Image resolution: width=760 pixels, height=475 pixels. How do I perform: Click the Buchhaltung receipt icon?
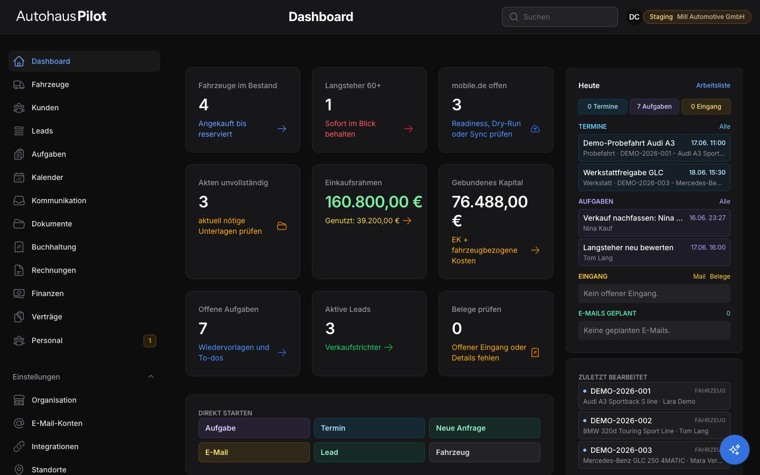[x=19, y=247]
